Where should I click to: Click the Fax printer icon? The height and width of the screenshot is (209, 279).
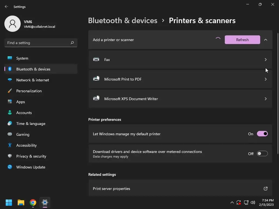click(96, 59)
